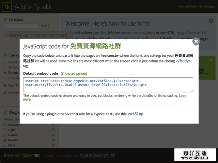218x163 pixels.
Task: Uncheck the Regular weight checkbox
Action: (x=5, y=140)
